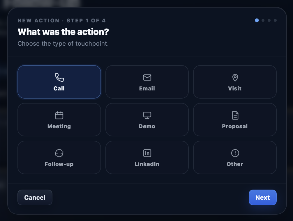Click the alert circle icon on Other

[x=235, y=153]
